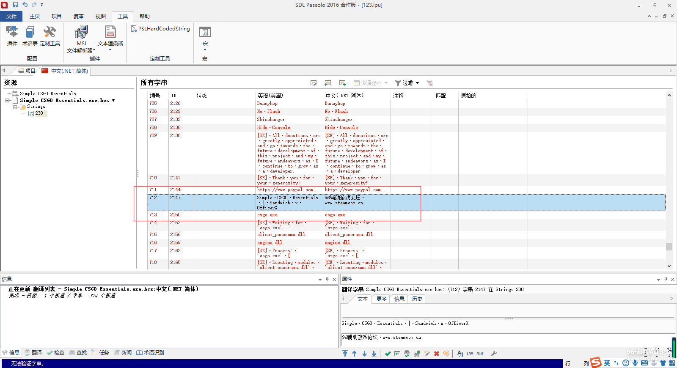The image size is (677, 368).
Task: Click the previous string window icon with blue arrow
Action: [328, 83]
